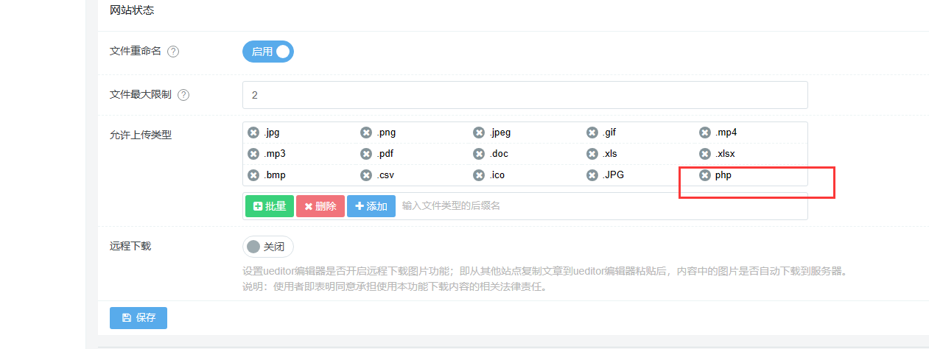Click the green 批量 button
This screenshot has width=929, height=349.
point(270,206)
